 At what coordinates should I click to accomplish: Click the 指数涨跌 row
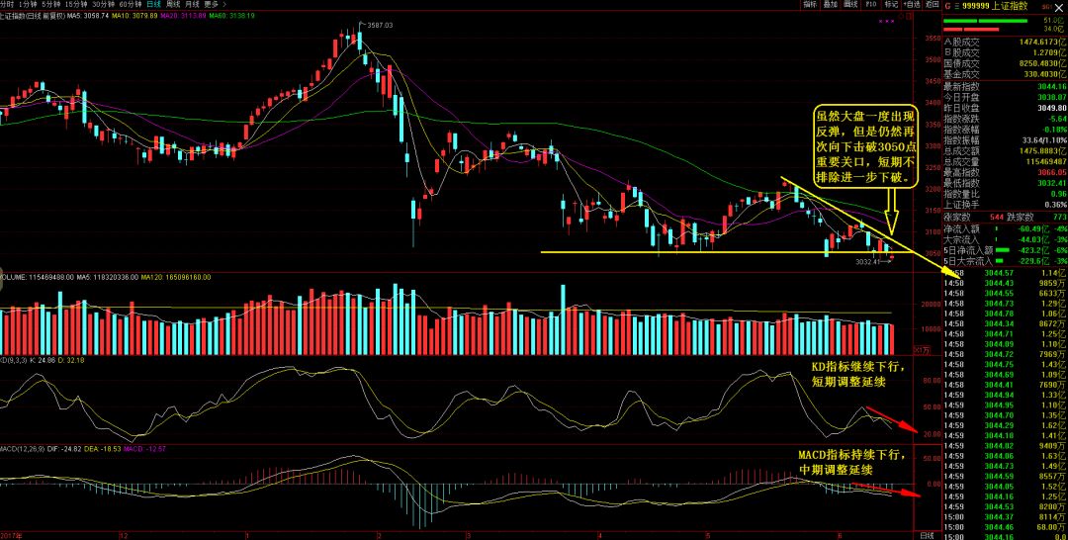pos(1005,119)
